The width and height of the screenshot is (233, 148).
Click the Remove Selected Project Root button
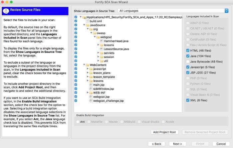click(x=205, y=132)
